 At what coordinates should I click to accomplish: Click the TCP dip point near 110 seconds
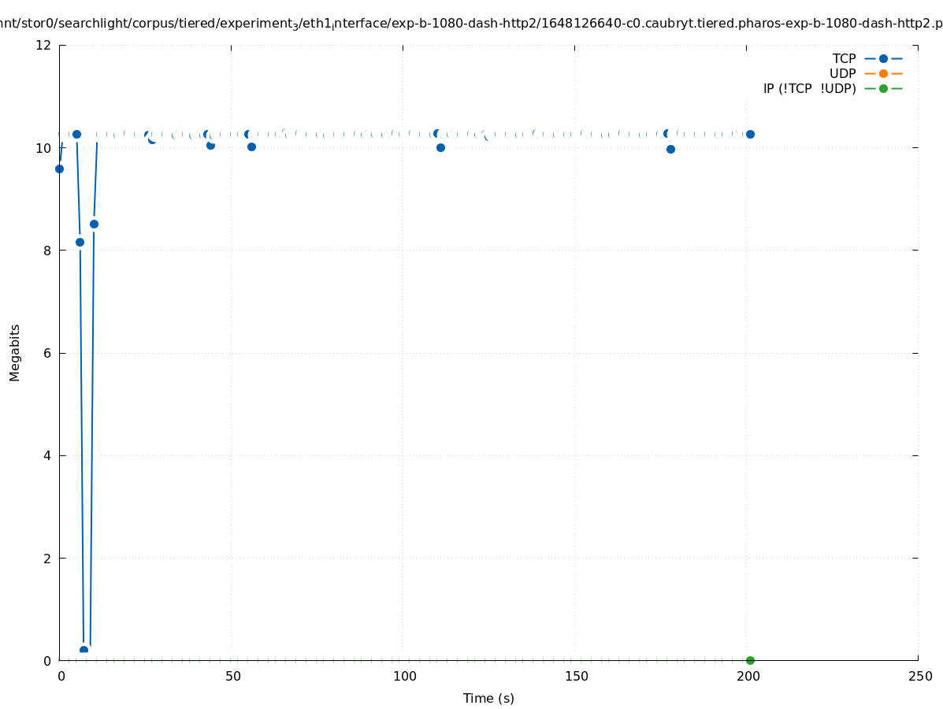click(x=440, y=147)
